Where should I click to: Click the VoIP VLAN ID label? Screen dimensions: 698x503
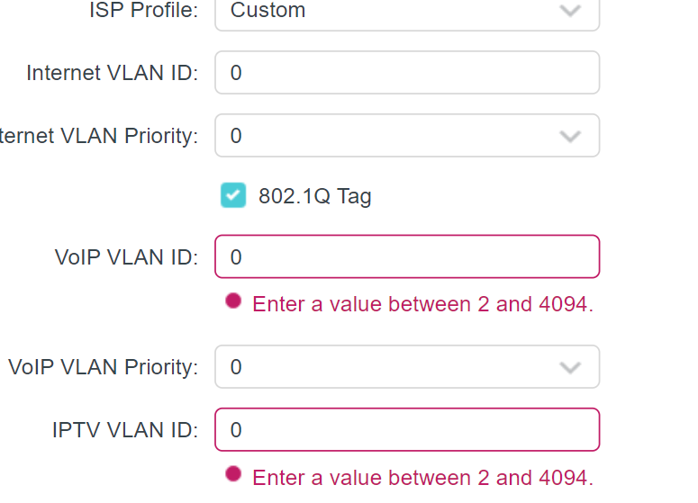click(126, 257)
